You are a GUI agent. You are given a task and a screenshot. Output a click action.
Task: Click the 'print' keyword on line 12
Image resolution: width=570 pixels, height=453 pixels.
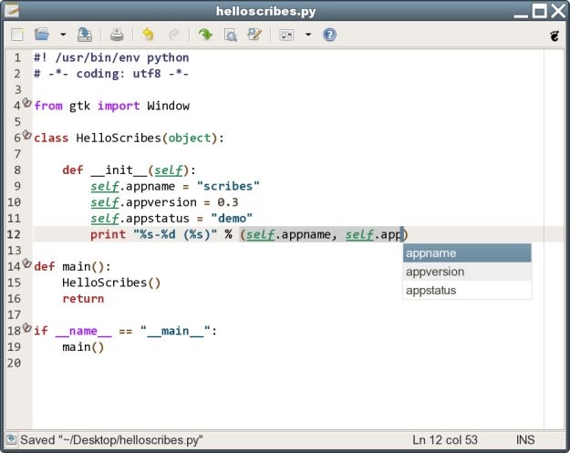108,234
